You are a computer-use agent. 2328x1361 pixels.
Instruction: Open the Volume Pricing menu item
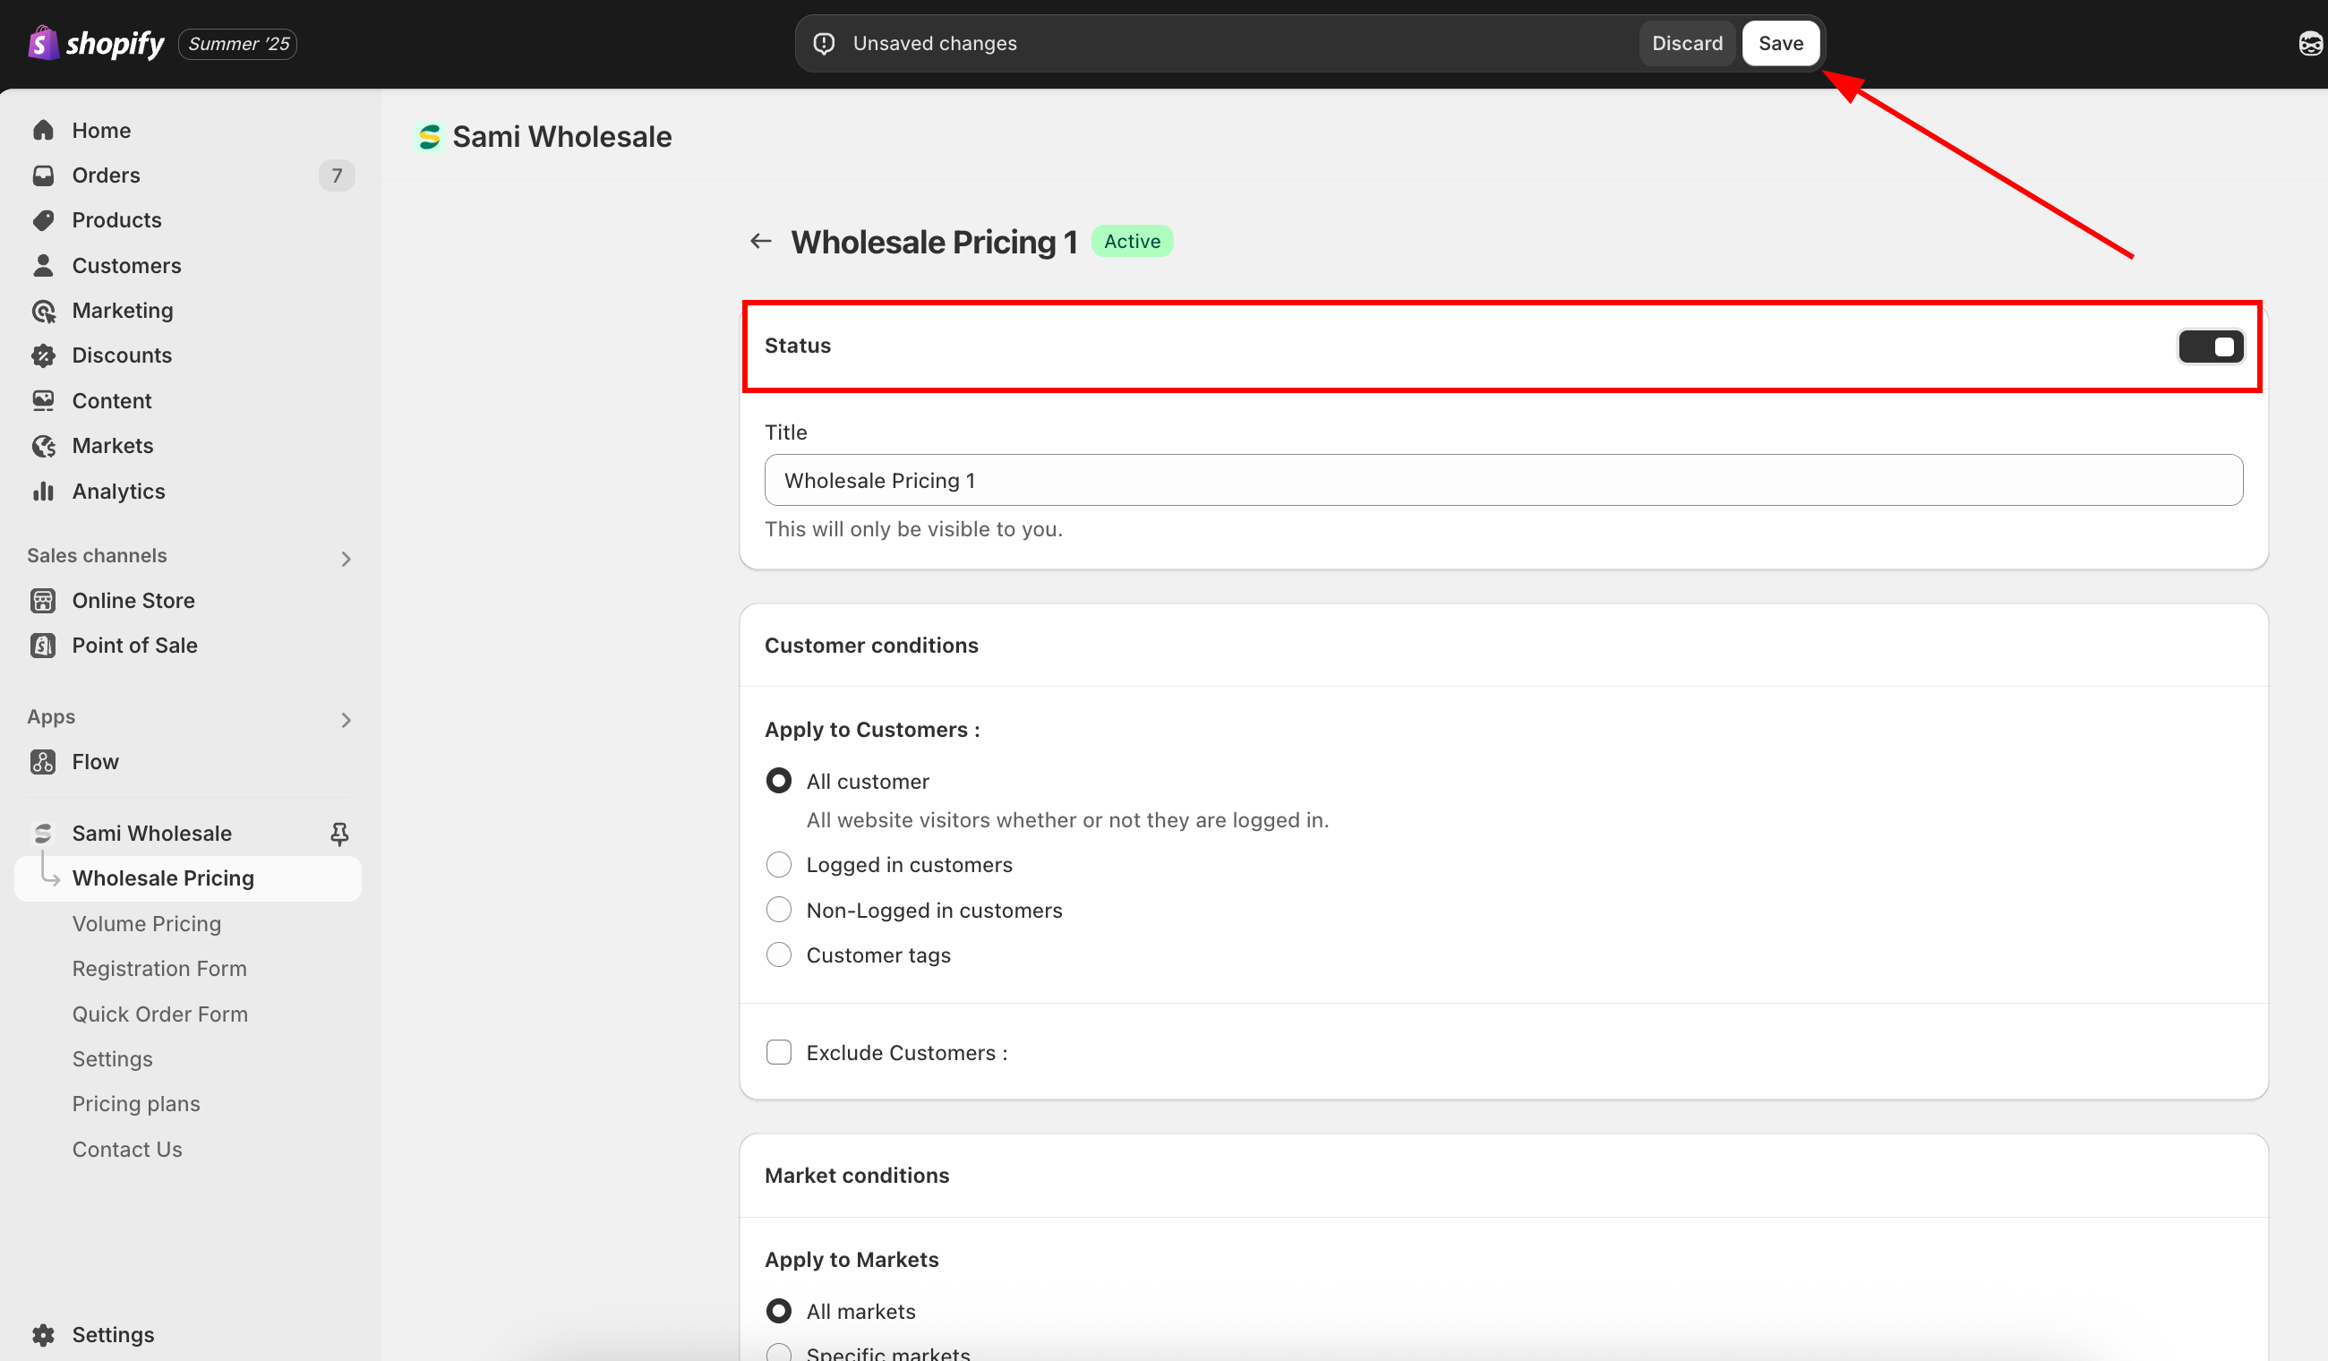point(147,923)
